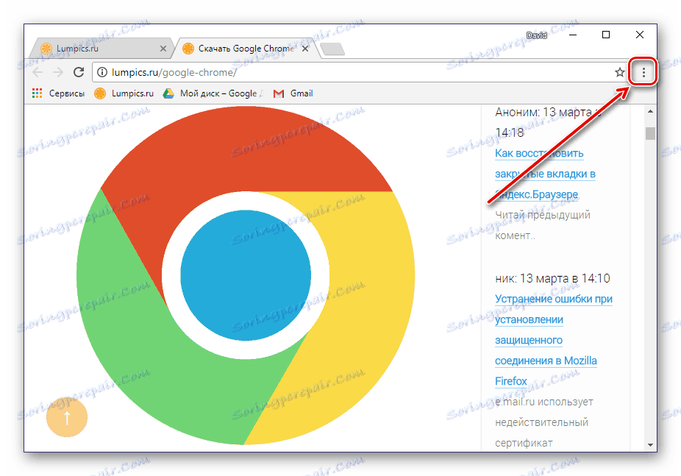This screenshot has height=476, width=681.
Task: Click text Читай предыдущий
Action: pyautogui.click(x=543, y=215)
